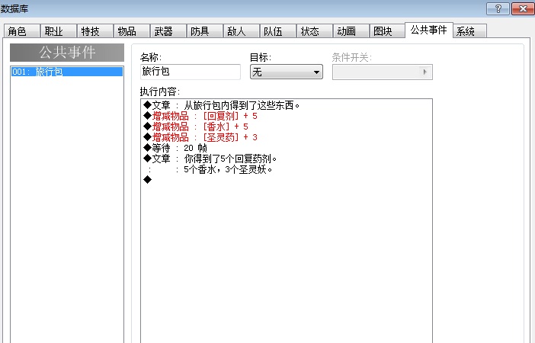Select the 增减物品 [圣灵药] + 3 command

[200, 137]
